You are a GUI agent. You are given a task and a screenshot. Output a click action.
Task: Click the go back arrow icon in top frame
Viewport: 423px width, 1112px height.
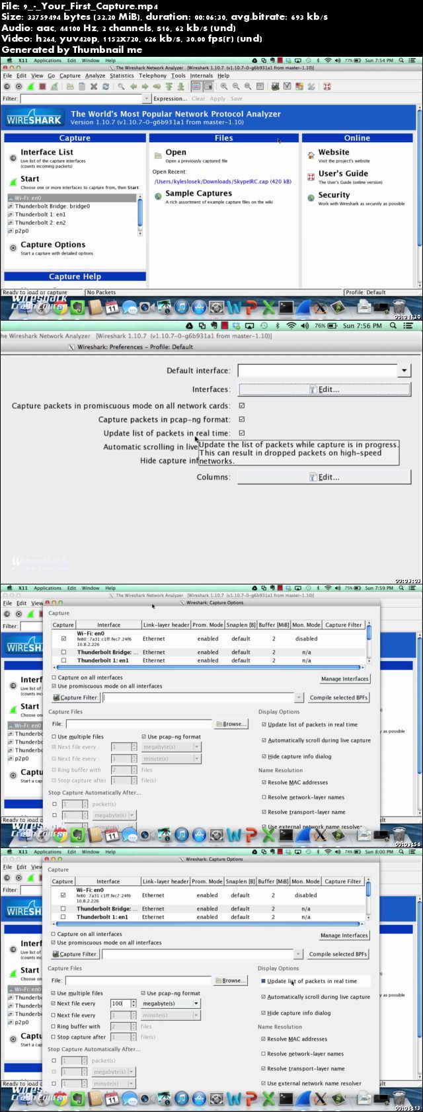tap(134, 87)
